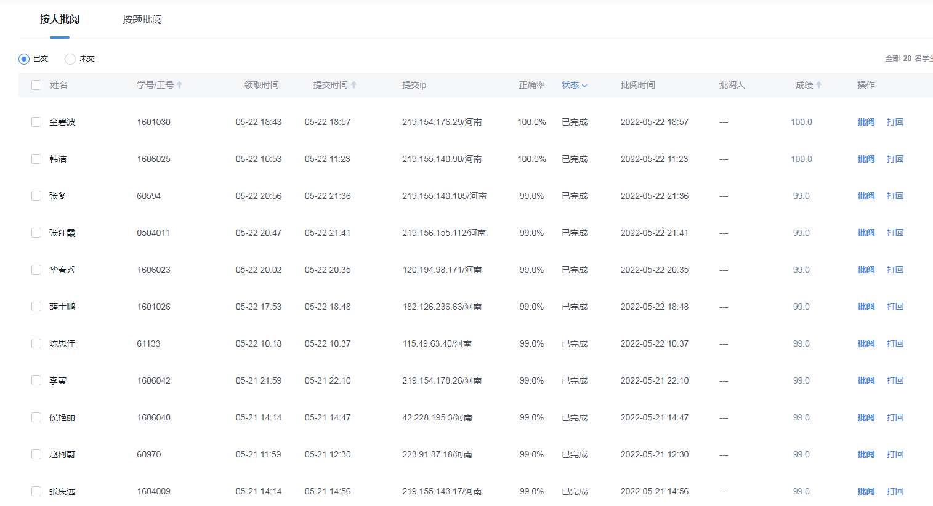Open the 状态 filter dropdown
933x506 pixels.
click(x=574, y=85)
